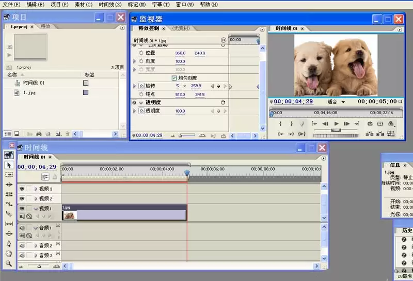Click the Play button in monitor
This screenshot has height=281, width=413.
(x=337, y=123)
